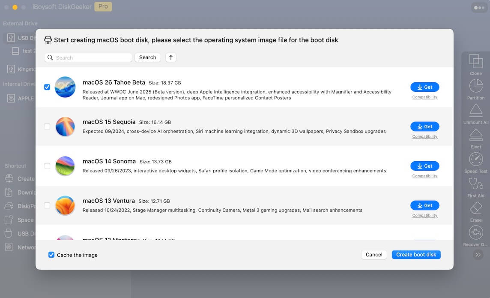Uncheck the macOS 26 Tahoe Beta checkbox
490x298 pixels.
pos(47,87)
